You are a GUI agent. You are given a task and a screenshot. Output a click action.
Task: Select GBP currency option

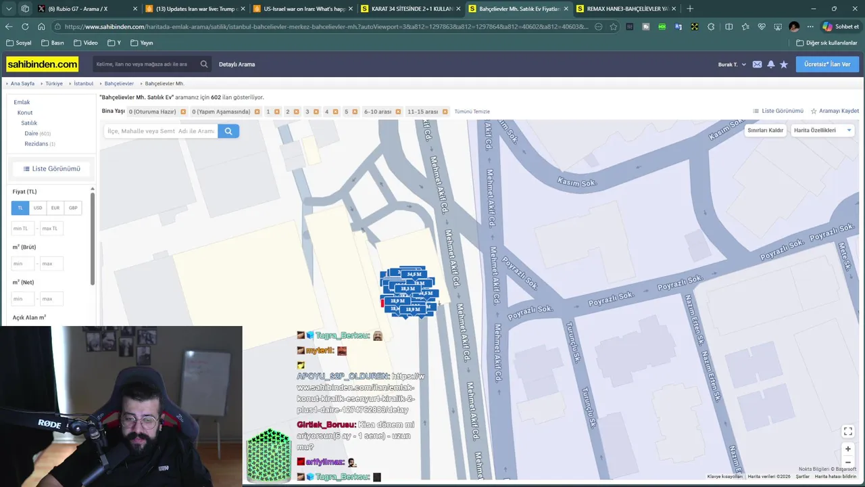point(73,208)
